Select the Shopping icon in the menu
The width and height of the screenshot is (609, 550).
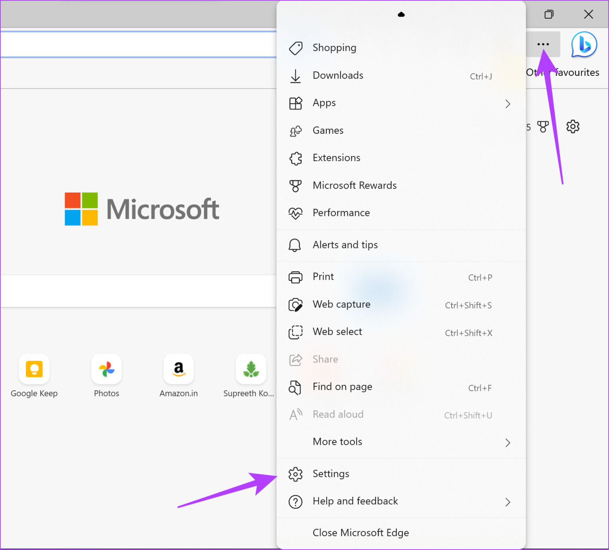pos(295,48)
